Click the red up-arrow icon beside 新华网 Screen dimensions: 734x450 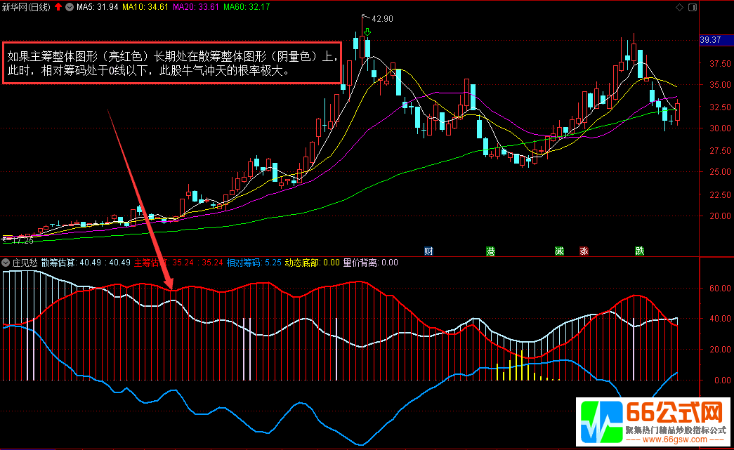coord(58,7)
